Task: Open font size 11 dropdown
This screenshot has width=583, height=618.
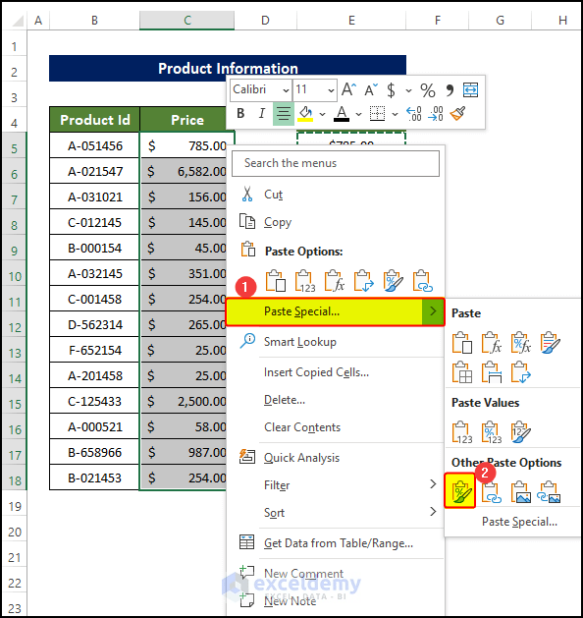Action: 331,90
